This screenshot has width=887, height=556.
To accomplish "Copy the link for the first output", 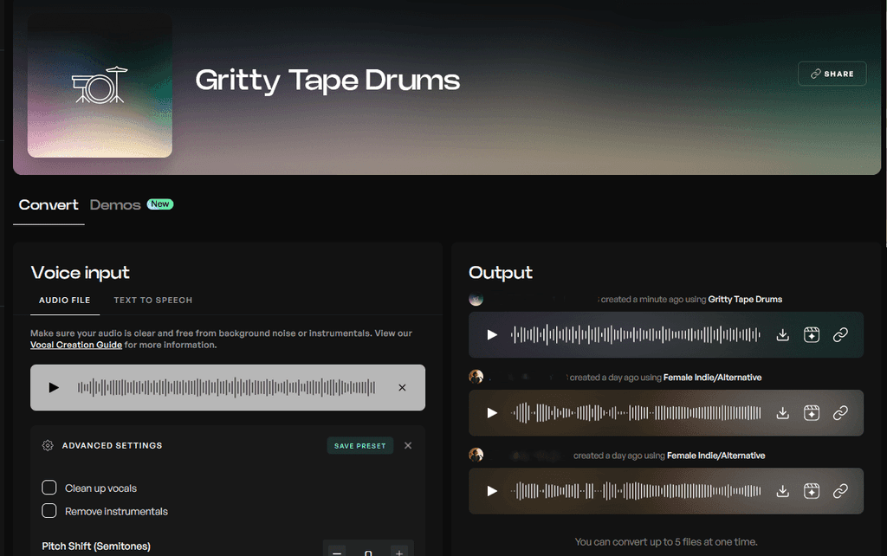I will [840, 334].
